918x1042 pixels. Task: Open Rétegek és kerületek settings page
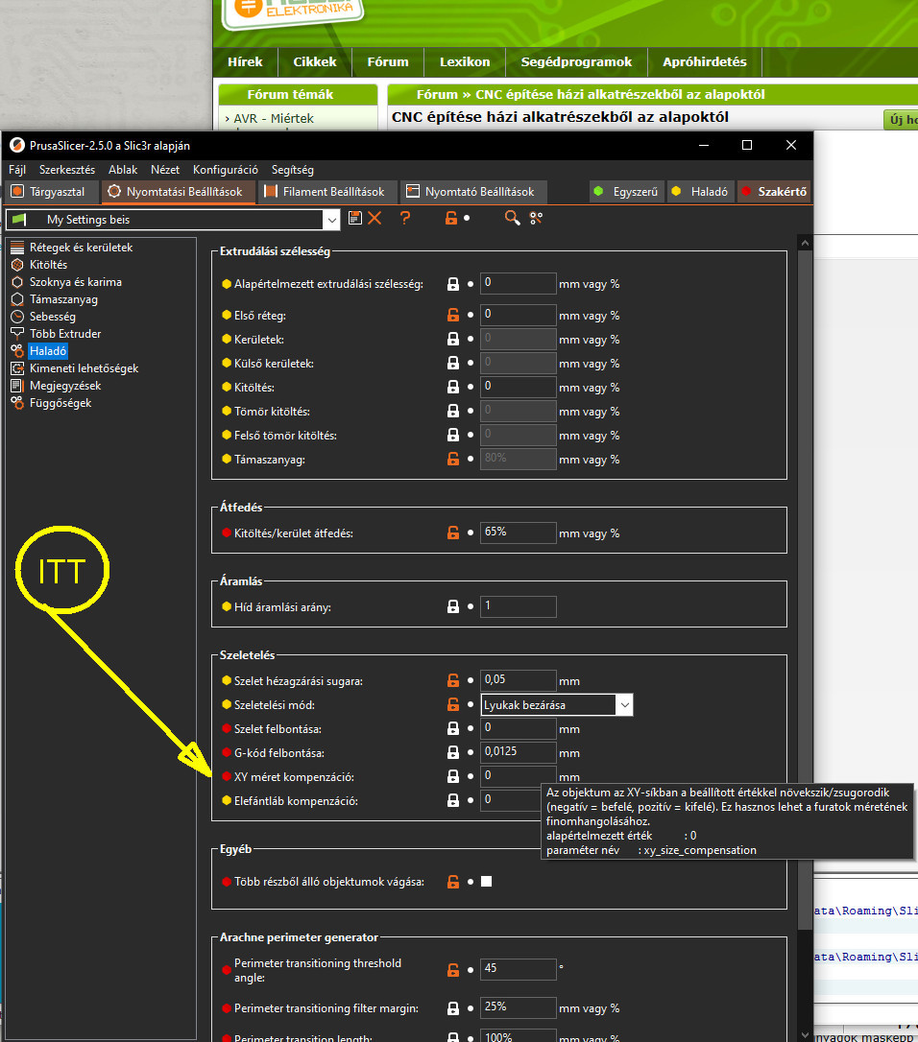point(81,248)
